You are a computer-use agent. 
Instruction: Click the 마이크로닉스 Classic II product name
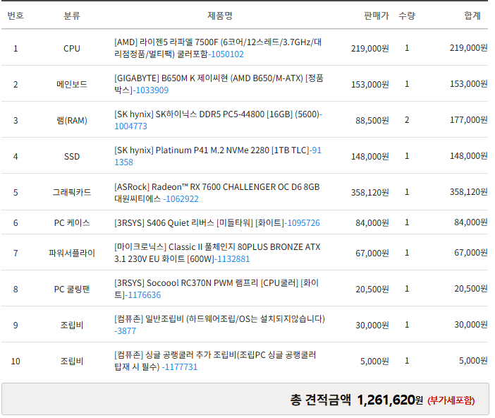click(x=217, y=253)
